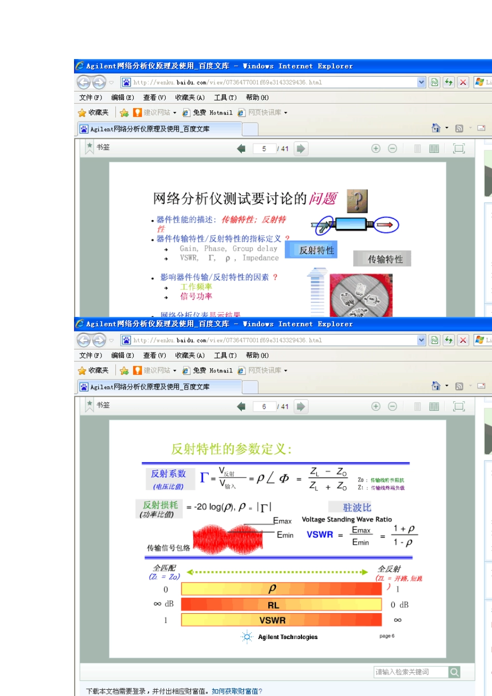The image size is (492, 696).
Task: Open 免费 Hotmail link in page 5 window
Action: [208, 112]
